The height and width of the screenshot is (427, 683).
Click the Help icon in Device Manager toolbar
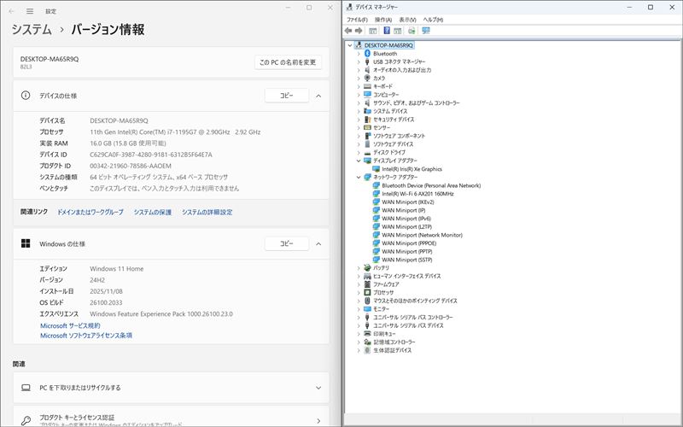click(x=386, y=31)
